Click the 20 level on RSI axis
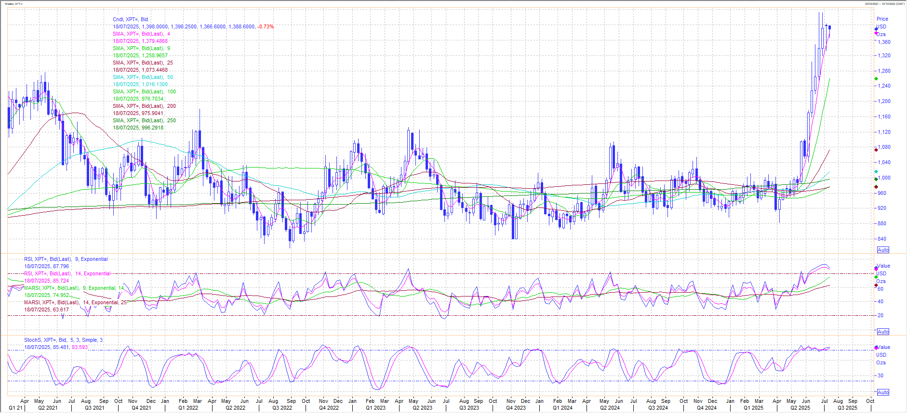907x413 pixels. (x=880, y=316)
